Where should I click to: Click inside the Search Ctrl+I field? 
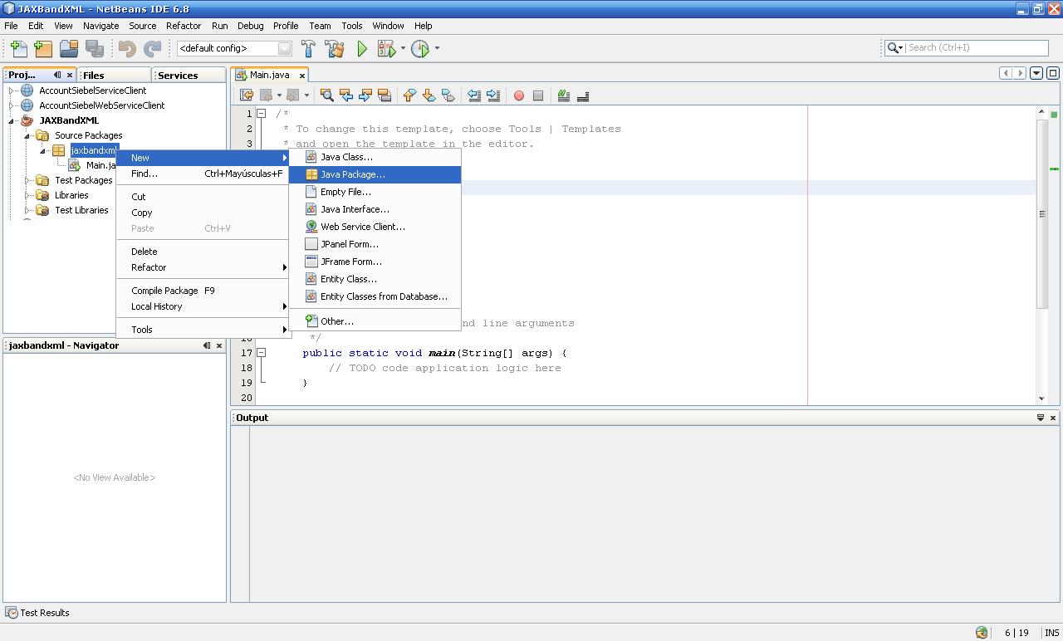972,47
